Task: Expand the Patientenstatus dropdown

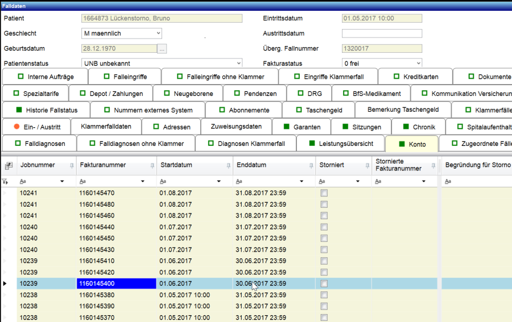Action: 238,63
